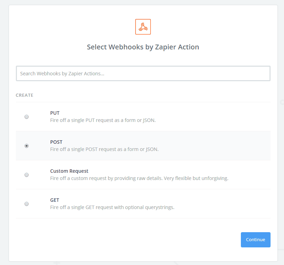This screenshot has height=265, width=284.
Task: Click the CREATE section header
Action: (x=25, y=95)
